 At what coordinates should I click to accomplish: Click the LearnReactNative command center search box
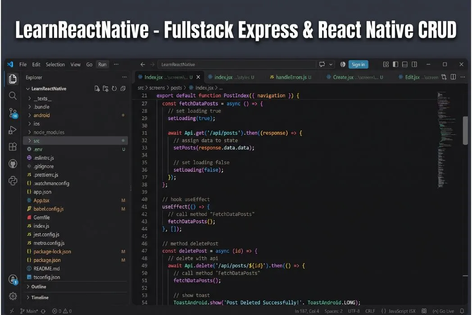(x=237, y=64)
